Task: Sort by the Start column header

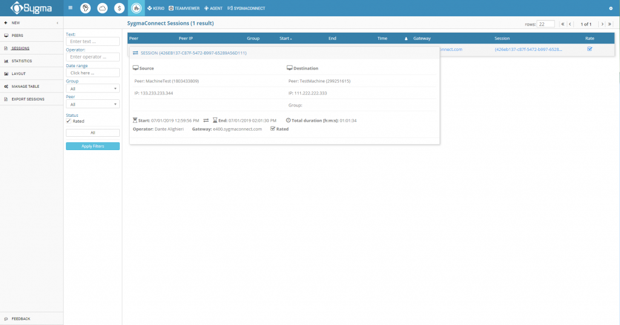Action: click(x=286, y=38)
